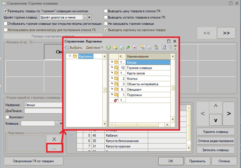Open the toolbar overflow chevron in Картинки
Image resolution: width=241 pixels, height=168 pixels.
pyautogui.click(x=175, y=47)
